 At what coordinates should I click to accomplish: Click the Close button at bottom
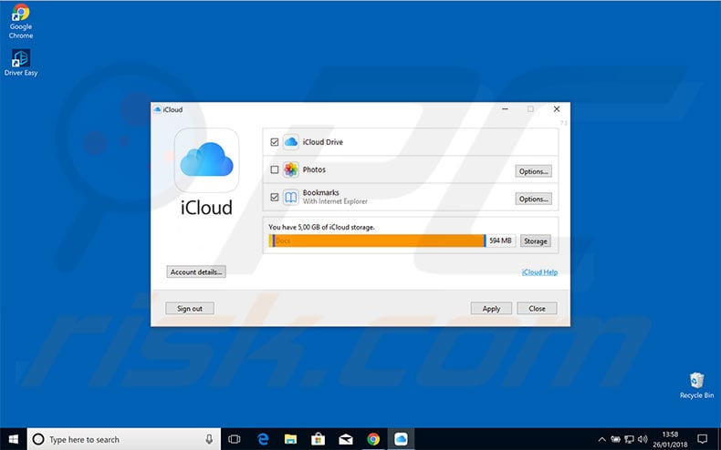pos(537,309)
